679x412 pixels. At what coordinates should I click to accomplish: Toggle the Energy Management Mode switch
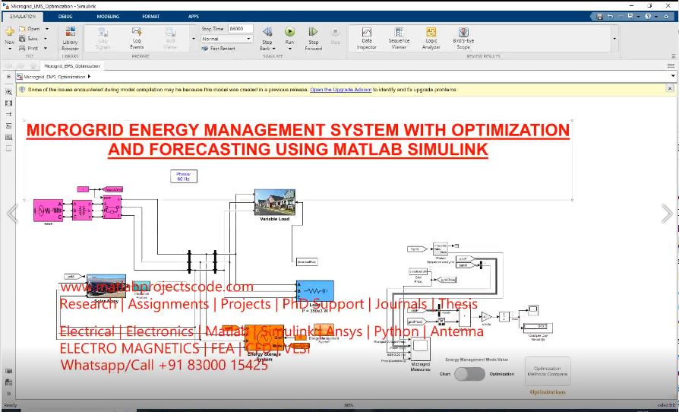tap(469, 374)
